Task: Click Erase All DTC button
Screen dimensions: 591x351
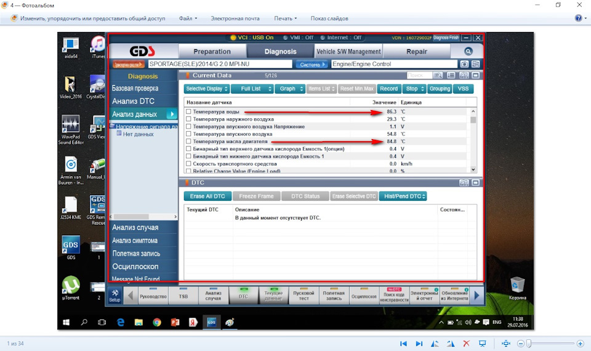Action: [207, 196]
